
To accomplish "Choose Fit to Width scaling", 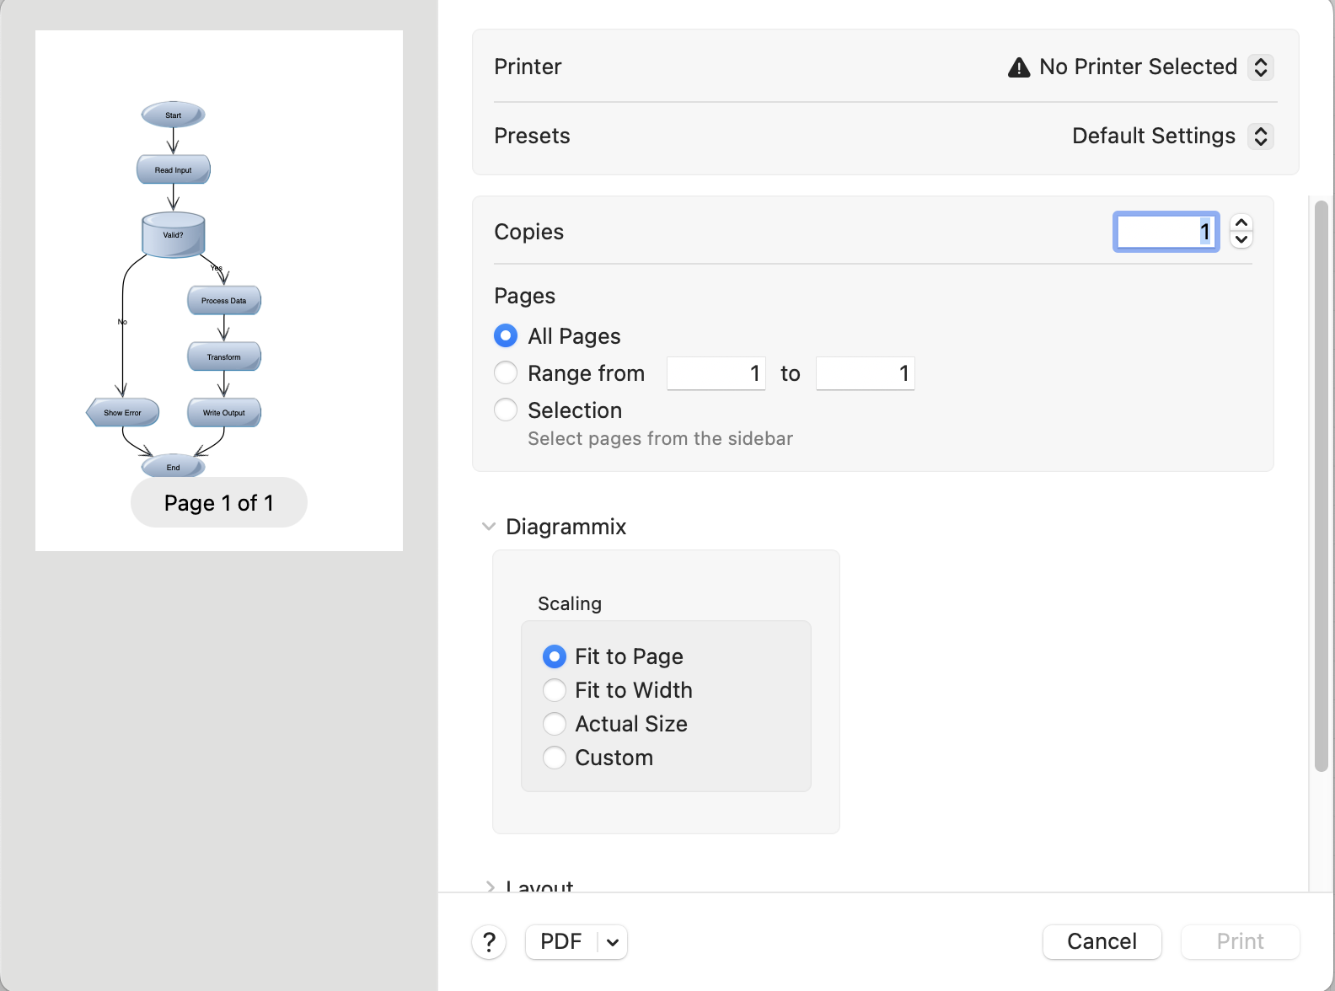I will (555, 690).
